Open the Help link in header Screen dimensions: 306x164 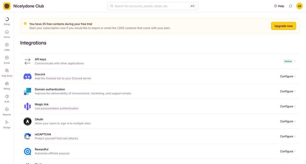point(279,6)
